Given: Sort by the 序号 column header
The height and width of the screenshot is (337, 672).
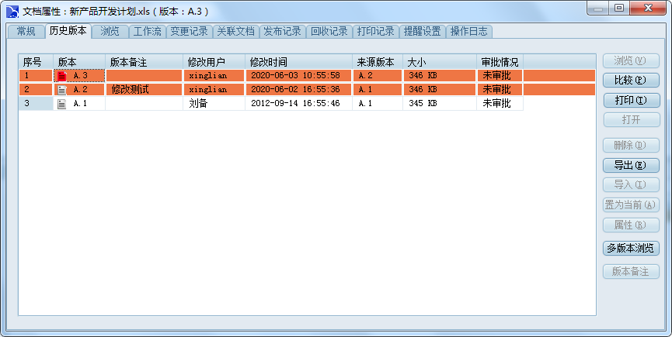Looking at the screenshot, I should click(x=36, y=62).
